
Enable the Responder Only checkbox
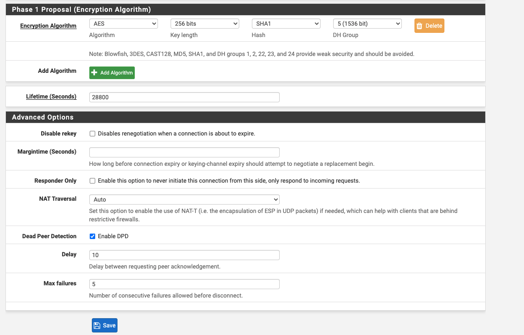click(93, 181)
